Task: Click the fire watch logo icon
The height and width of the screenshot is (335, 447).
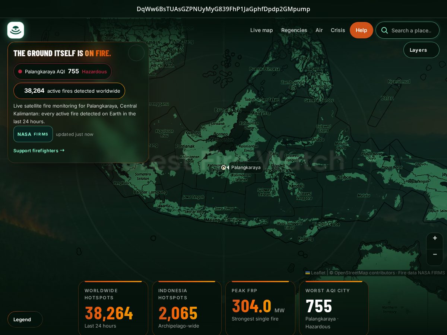Action: pos(16,30)
